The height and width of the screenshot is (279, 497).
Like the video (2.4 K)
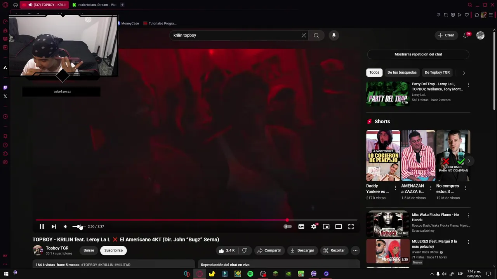click(227, 251)
